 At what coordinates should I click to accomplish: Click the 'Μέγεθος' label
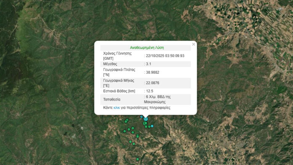click(110, 64)
